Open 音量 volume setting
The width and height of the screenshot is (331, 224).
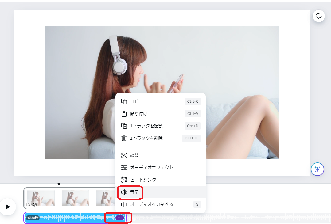coord(160,192)
